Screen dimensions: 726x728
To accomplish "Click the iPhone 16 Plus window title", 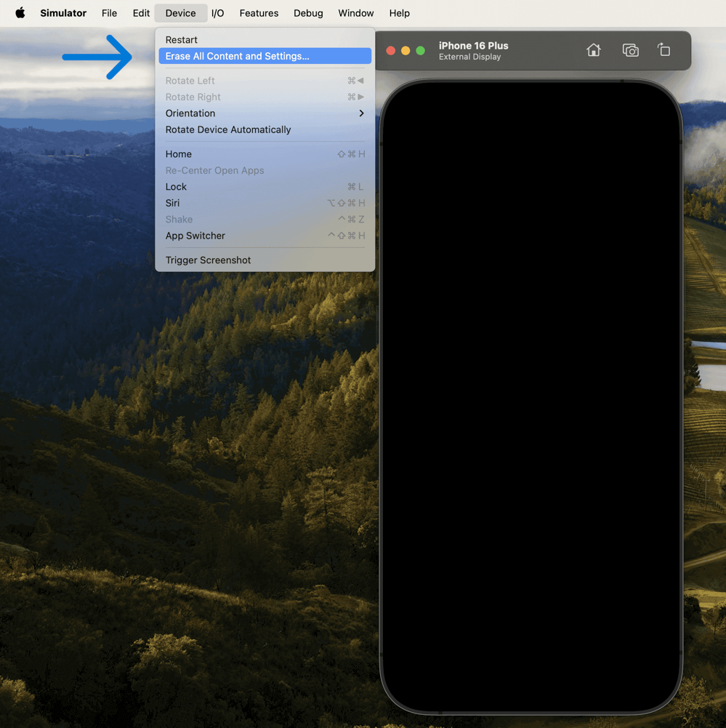I will [473, 46].
